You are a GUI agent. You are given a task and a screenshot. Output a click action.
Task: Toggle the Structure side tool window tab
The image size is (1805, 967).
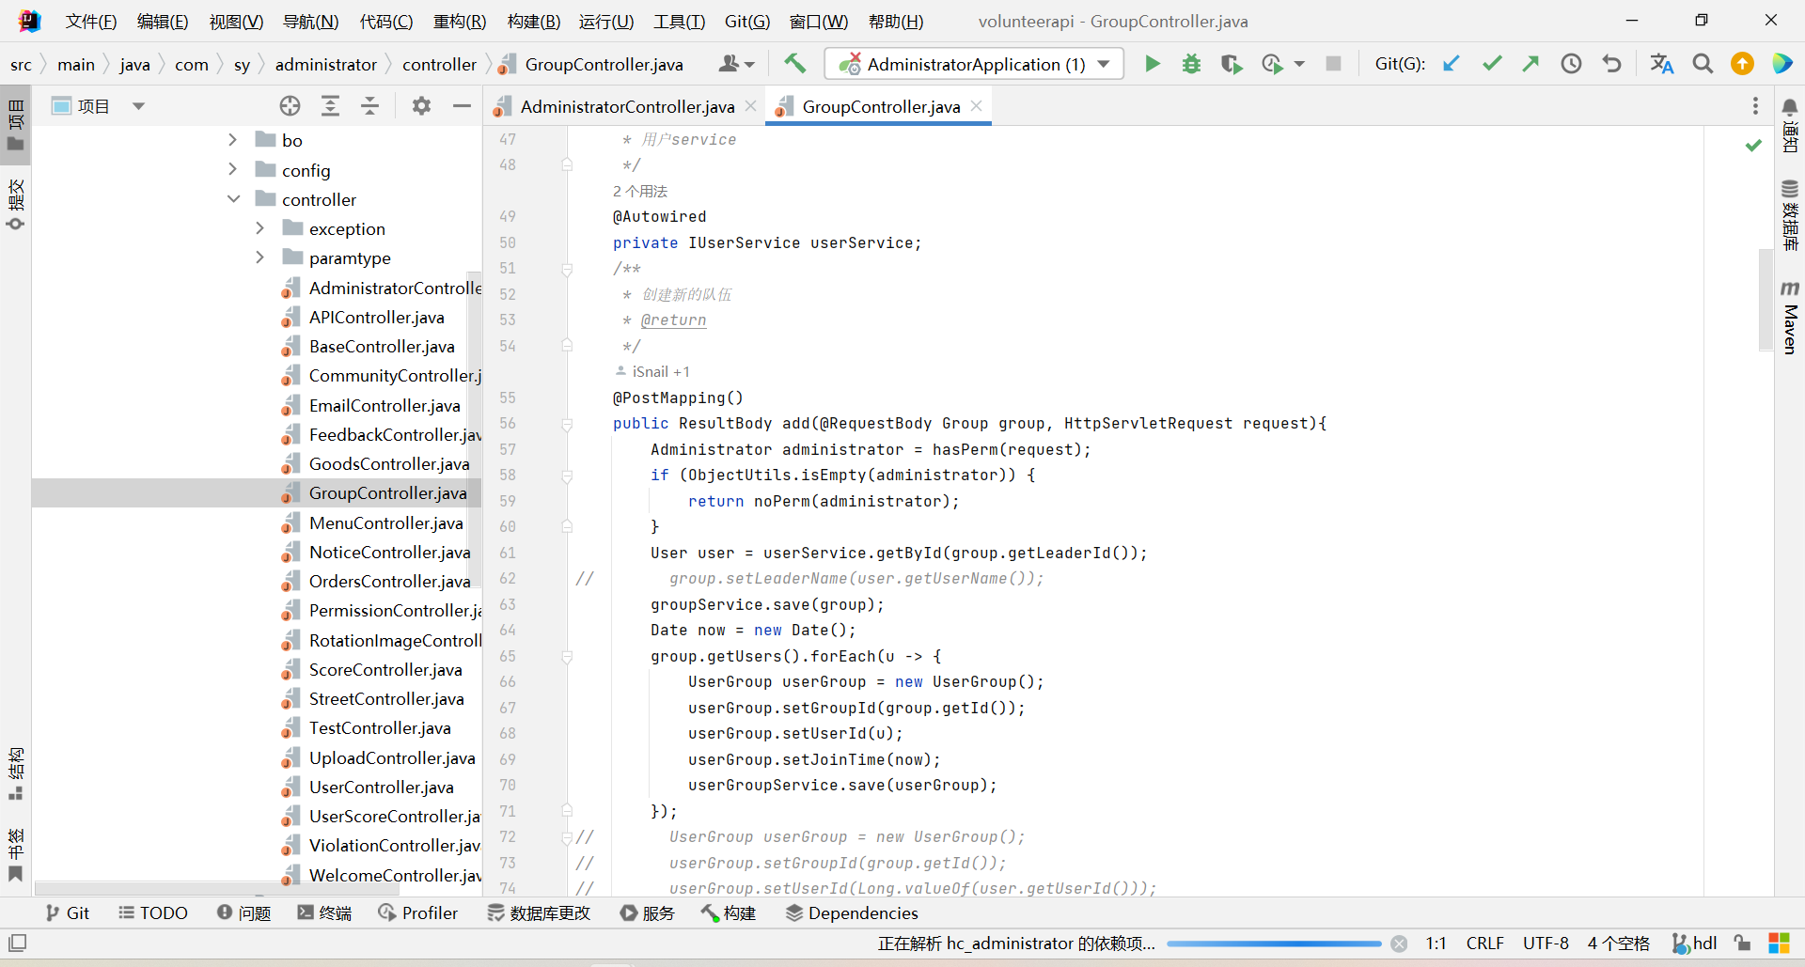click(16, 773)
